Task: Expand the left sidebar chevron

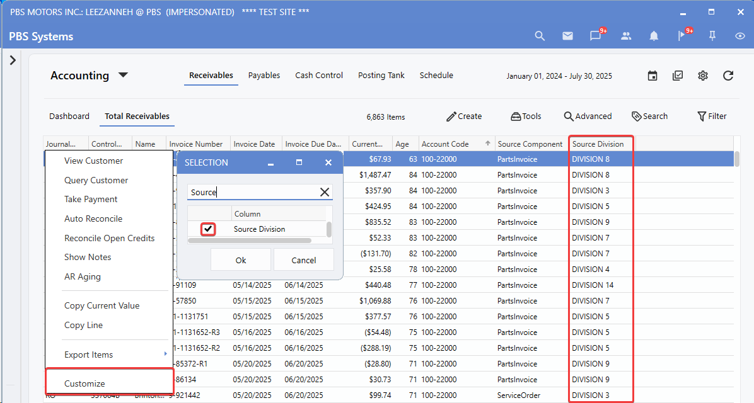Action: click(13, 60)
